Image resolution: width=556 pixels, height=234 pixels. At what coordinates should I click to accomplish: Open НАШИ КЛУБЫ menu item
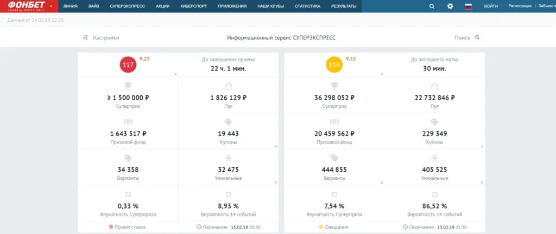coord(270,6)
